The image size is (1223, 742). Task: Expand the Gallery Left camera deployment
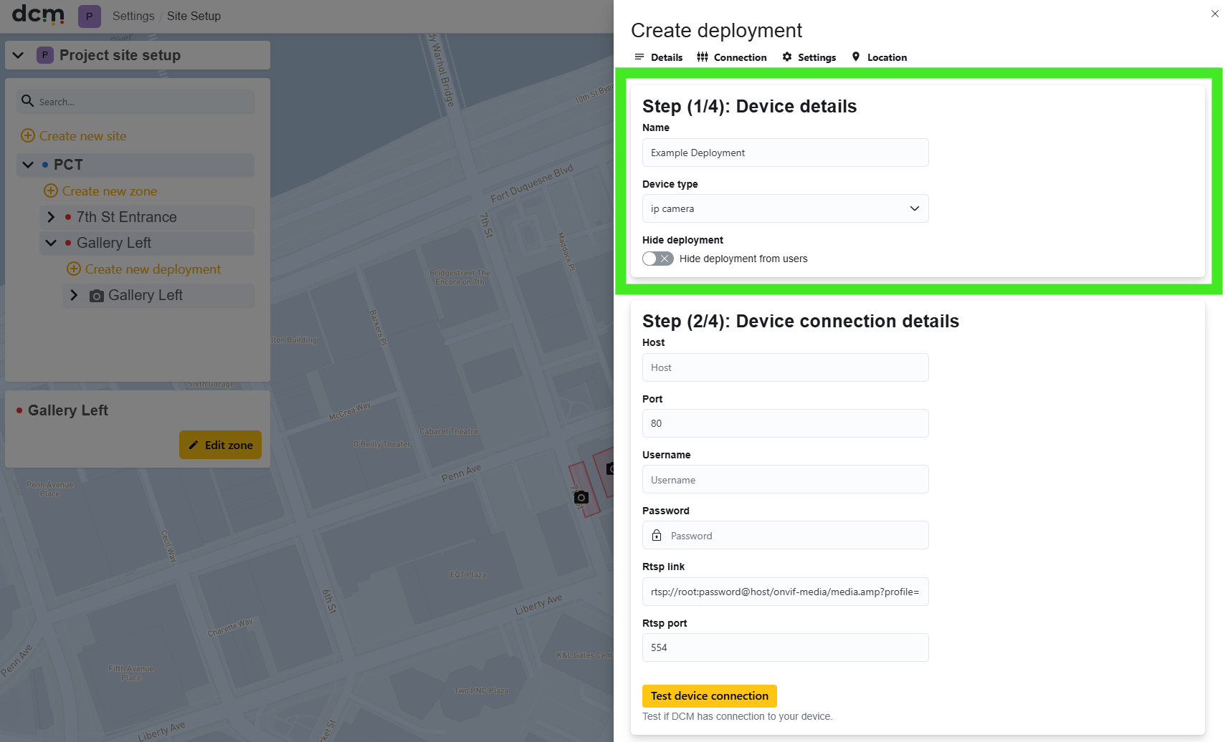click(74, 295)
